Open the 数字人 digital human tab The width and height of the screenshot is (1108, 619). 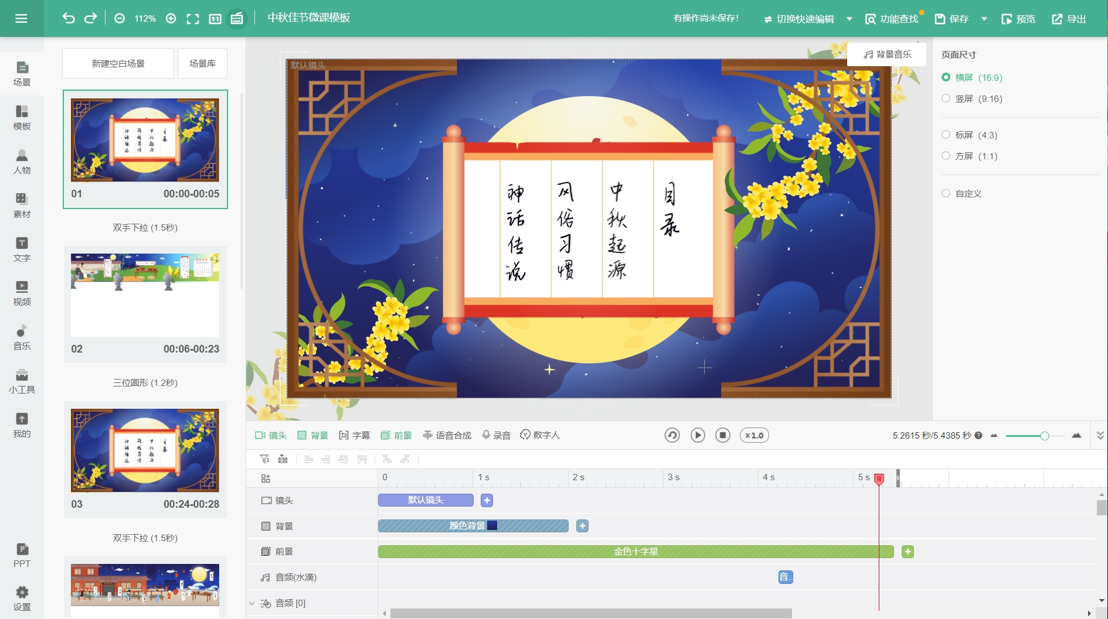(540, 435)
